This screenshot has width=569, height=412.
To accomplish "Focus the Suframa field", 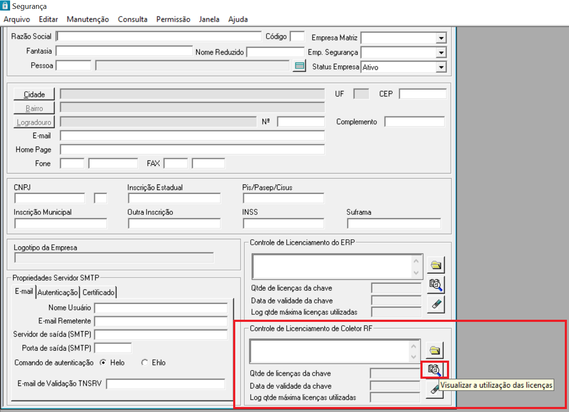I will coord(394,223).
